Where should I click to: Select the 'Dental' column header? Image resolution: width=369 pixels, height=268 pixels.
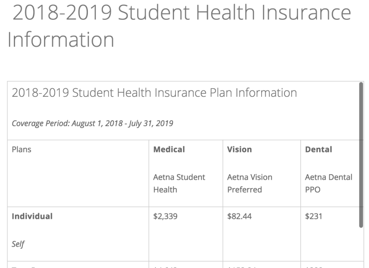coord(318,149)
